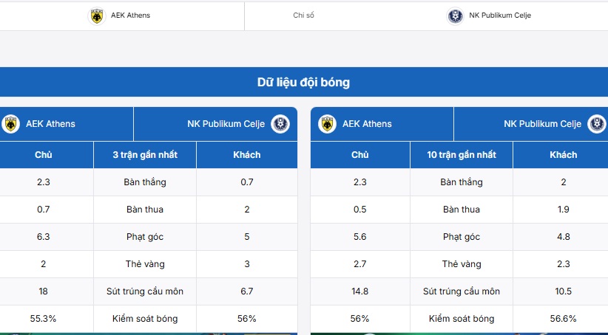
Task: Click 'Kiểm soát bóng' label in 3-match table
Action: click(145, 318)
